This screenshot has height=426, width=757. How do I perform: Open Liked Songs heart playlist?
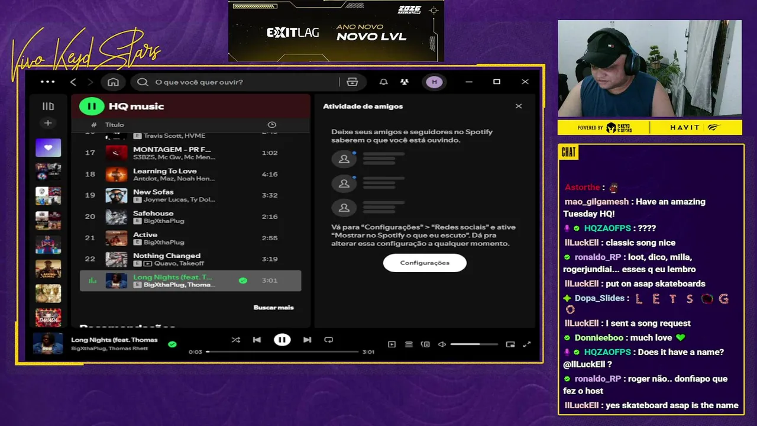(x=48, y=147)
